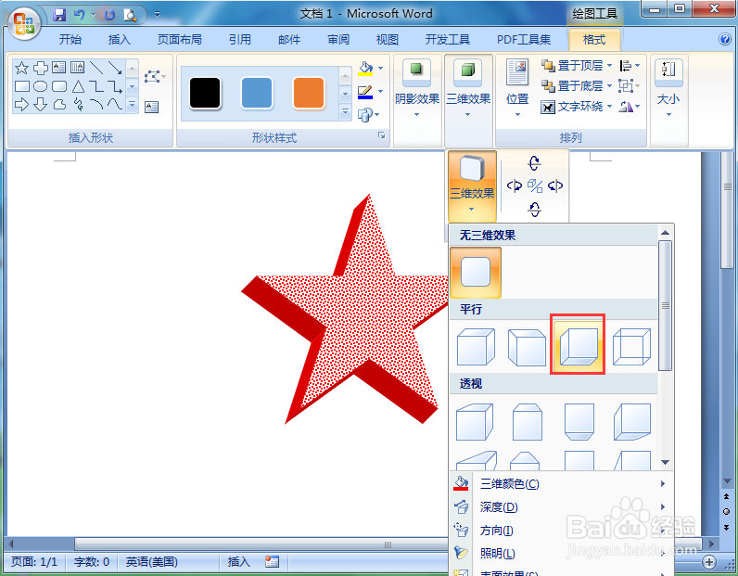Customize quick access toolbar dropdown
738x576 pixels.
[x=158, y=15]
